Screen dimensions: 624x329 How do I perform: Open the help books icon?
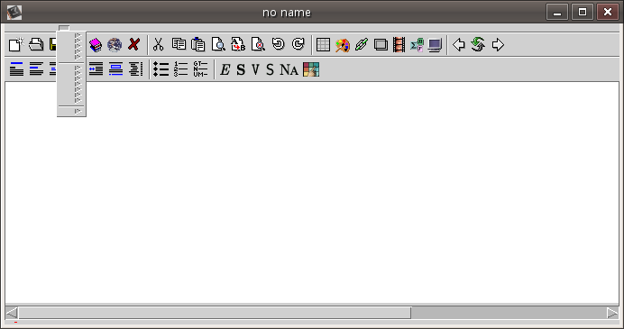click(x=96, y=44)
